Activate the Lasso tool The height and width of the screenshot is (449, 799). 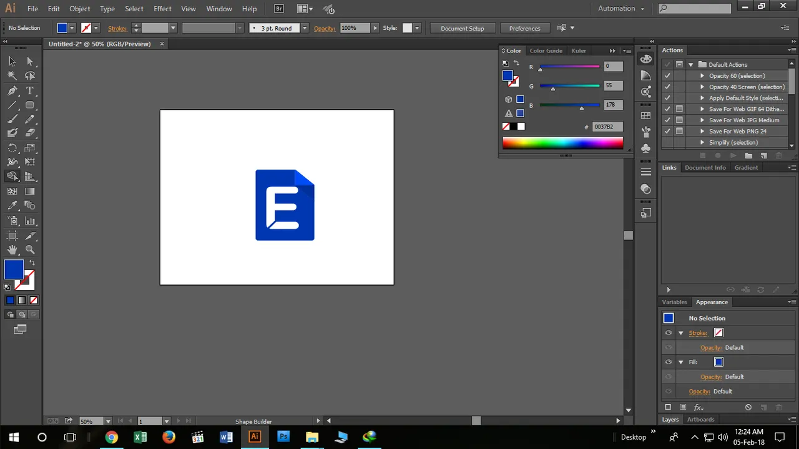[x=29, y=75]
